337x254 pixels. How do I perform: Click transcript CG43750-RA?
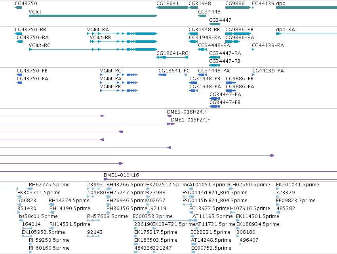[19, 42]
